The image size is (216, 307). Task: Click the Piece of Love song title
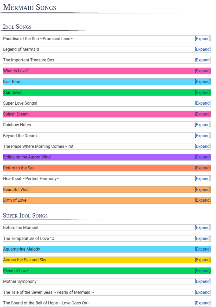16,271
